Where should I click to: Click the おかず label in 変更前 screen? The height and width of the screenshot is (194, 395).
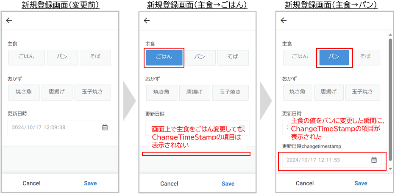point(15,79)
